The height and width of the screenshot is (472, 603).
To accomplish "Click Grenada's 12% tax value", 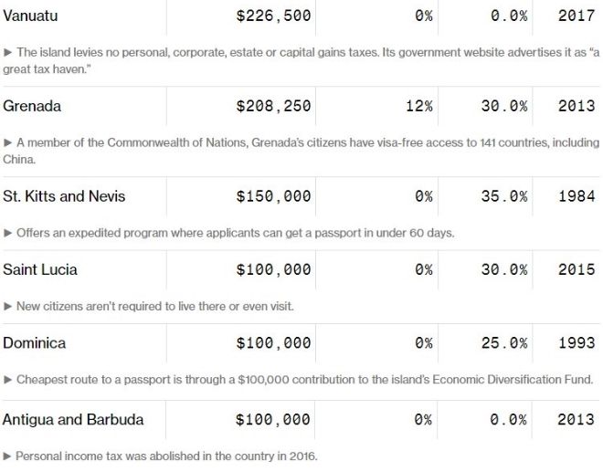I will (418, 106).
